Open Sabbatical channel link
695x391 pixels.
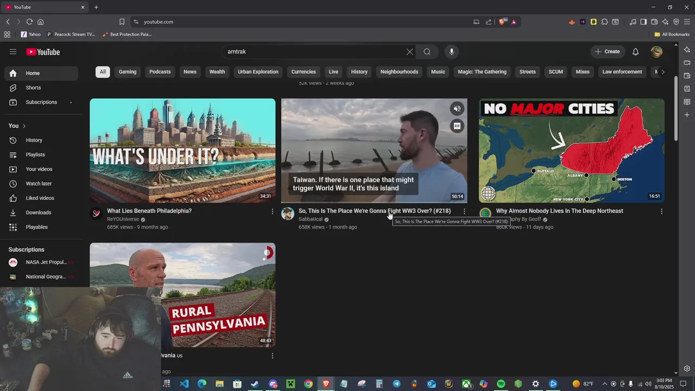(x=311, y=219)
